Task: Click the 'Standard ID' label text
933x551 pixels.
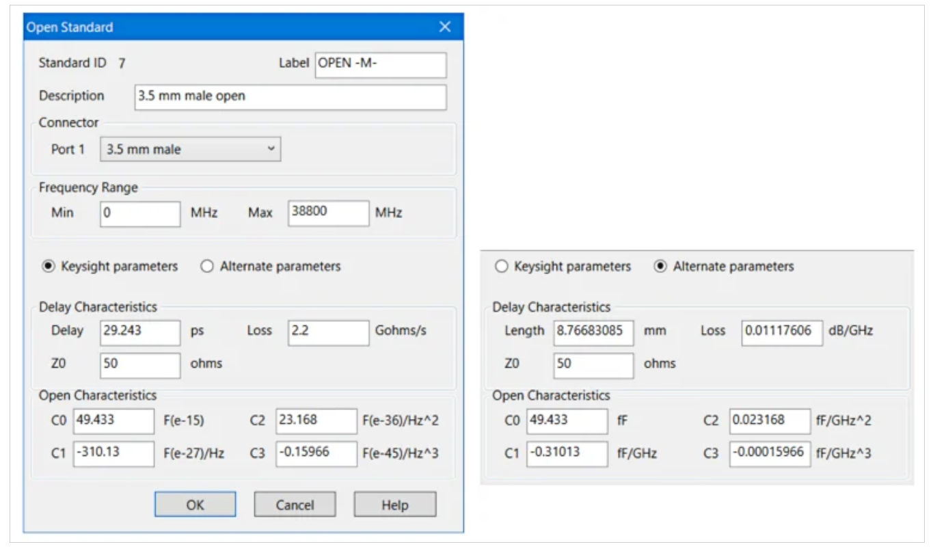Action: [72, 63]
